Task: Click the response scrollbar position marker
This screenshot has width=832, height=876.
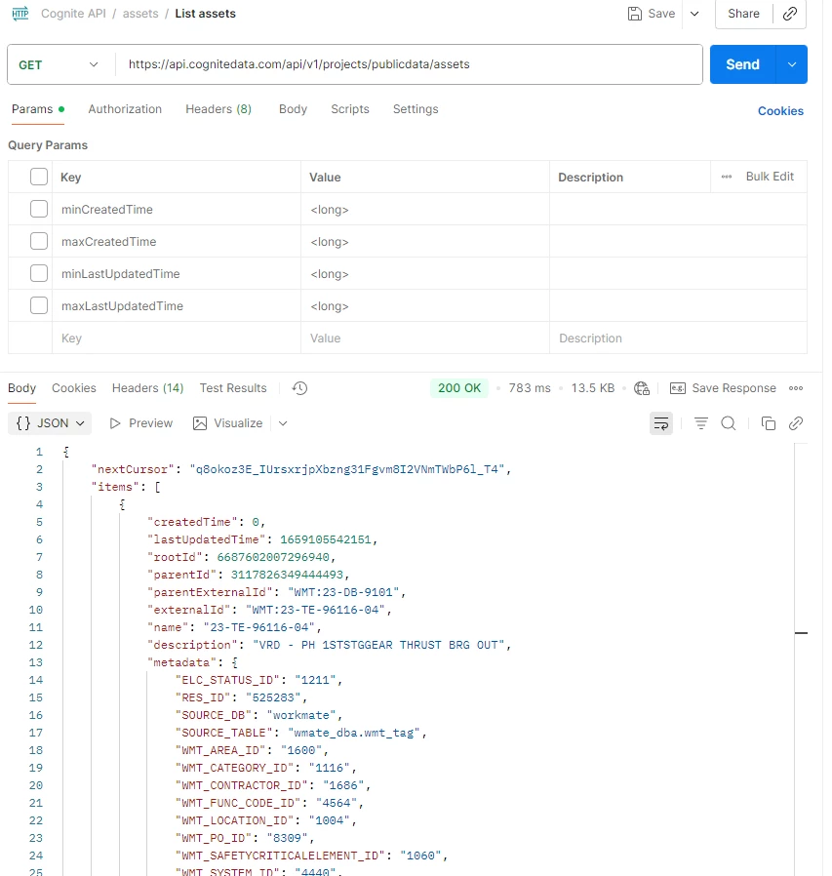Action: click(801, 633)
